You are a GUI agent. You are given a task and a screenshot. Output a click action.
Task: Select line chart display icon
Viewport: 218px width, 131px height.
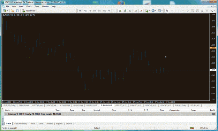pos(130,11)
